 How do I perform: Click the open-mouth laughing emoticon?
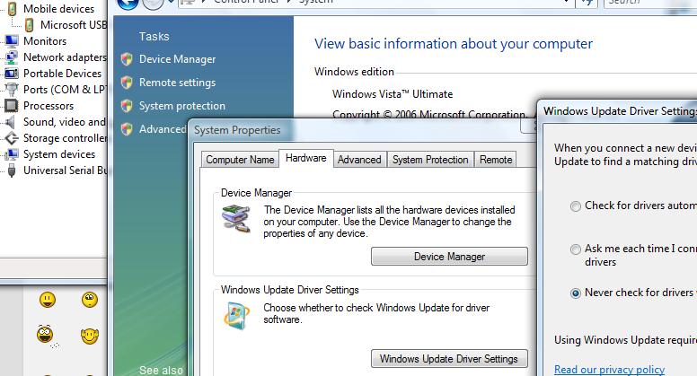point(45,334)
